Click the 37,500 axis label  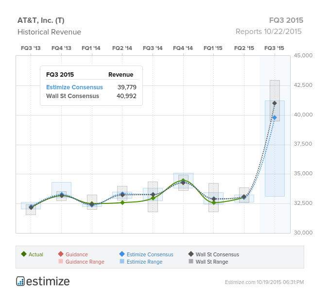click(x=303, y=144)
